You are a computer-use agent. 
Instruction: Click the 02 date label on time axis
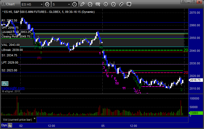(x=21, y=126)
